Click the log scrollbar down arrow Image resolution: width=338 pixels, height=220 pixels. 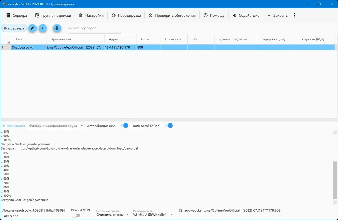[x=335, y=202]
